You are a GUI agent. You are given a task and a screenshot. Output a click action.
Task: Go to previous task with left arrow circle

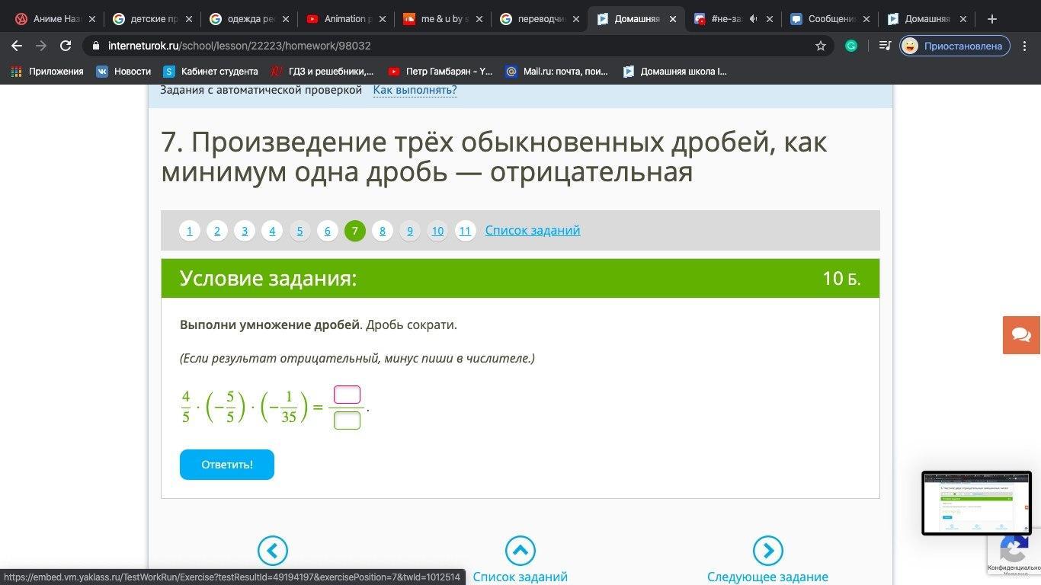(272, 551)
